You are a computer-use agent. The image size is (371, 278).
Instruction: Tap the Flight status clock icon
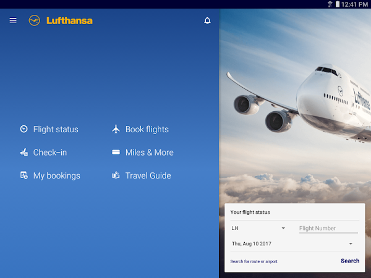pyautogui.click(x=23, y=129)
